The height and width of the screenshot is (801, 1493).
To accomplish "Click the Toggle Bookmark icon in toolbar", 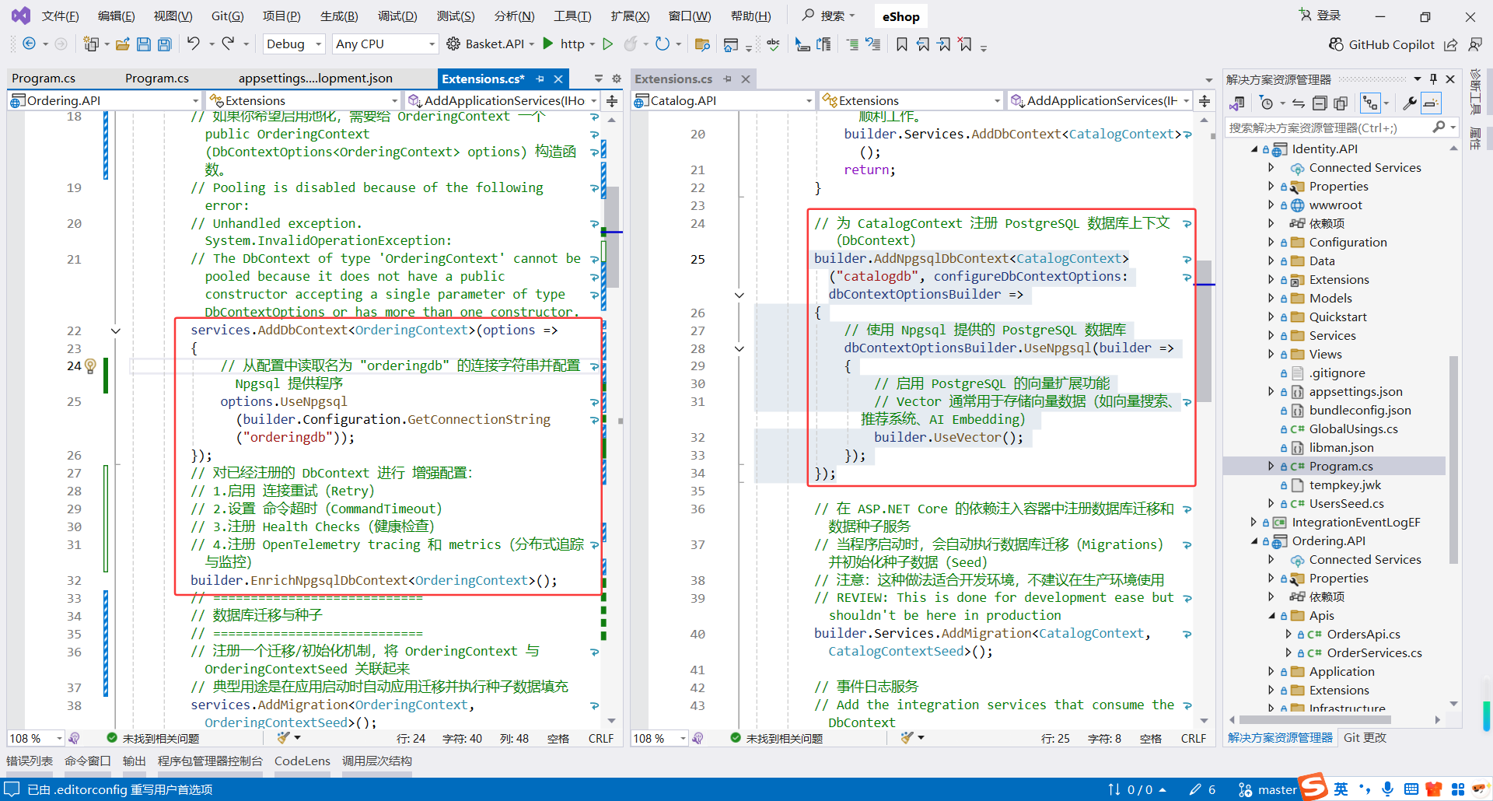I will tap(901, 44).
